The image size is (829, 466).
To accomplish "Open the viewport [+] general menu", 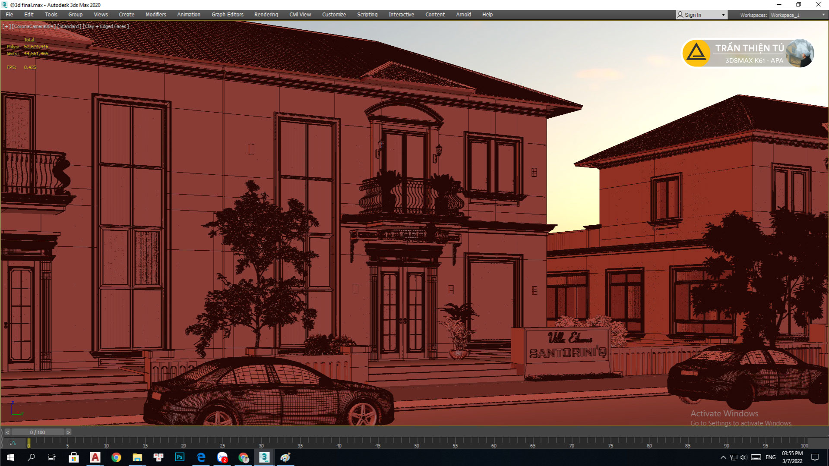I will tap(6, 26).
